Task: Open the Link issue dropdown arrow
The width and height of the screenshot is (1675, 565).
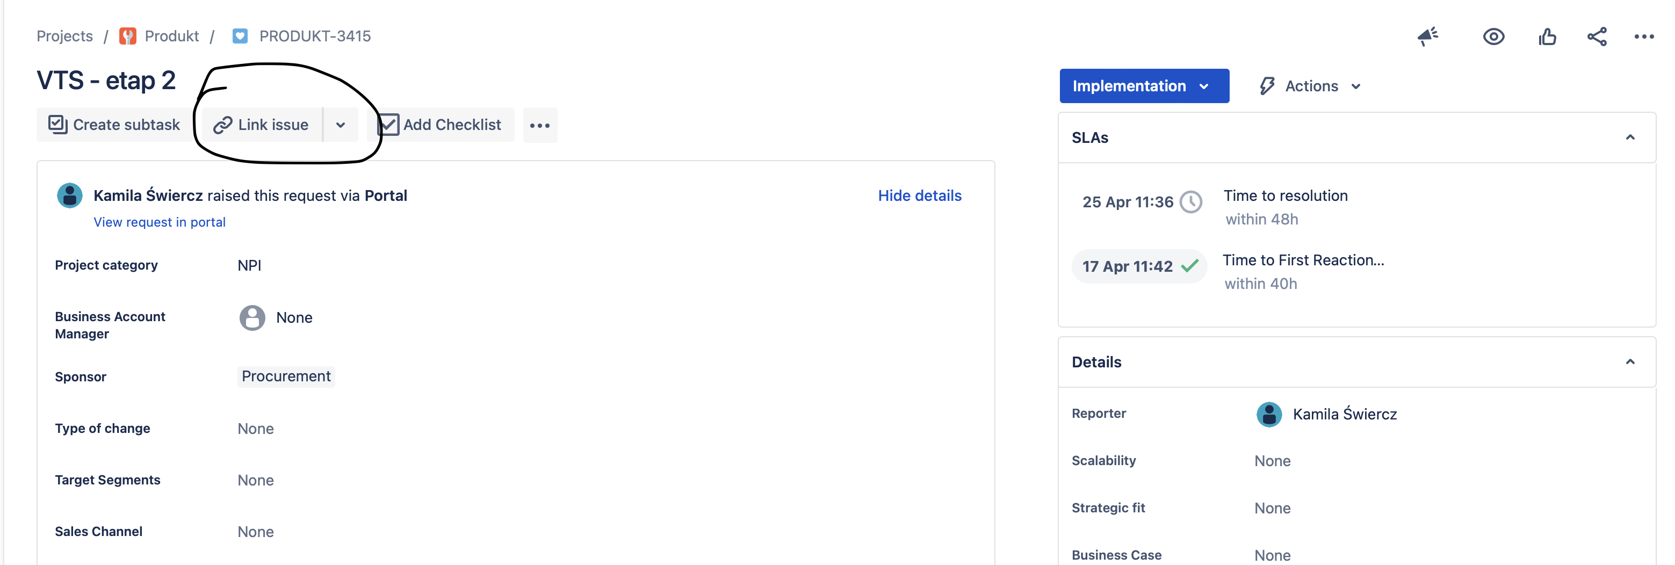Action: [x=340, y=125]
